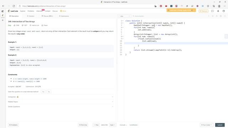Click the LeetCode logo

coord(13,11)
